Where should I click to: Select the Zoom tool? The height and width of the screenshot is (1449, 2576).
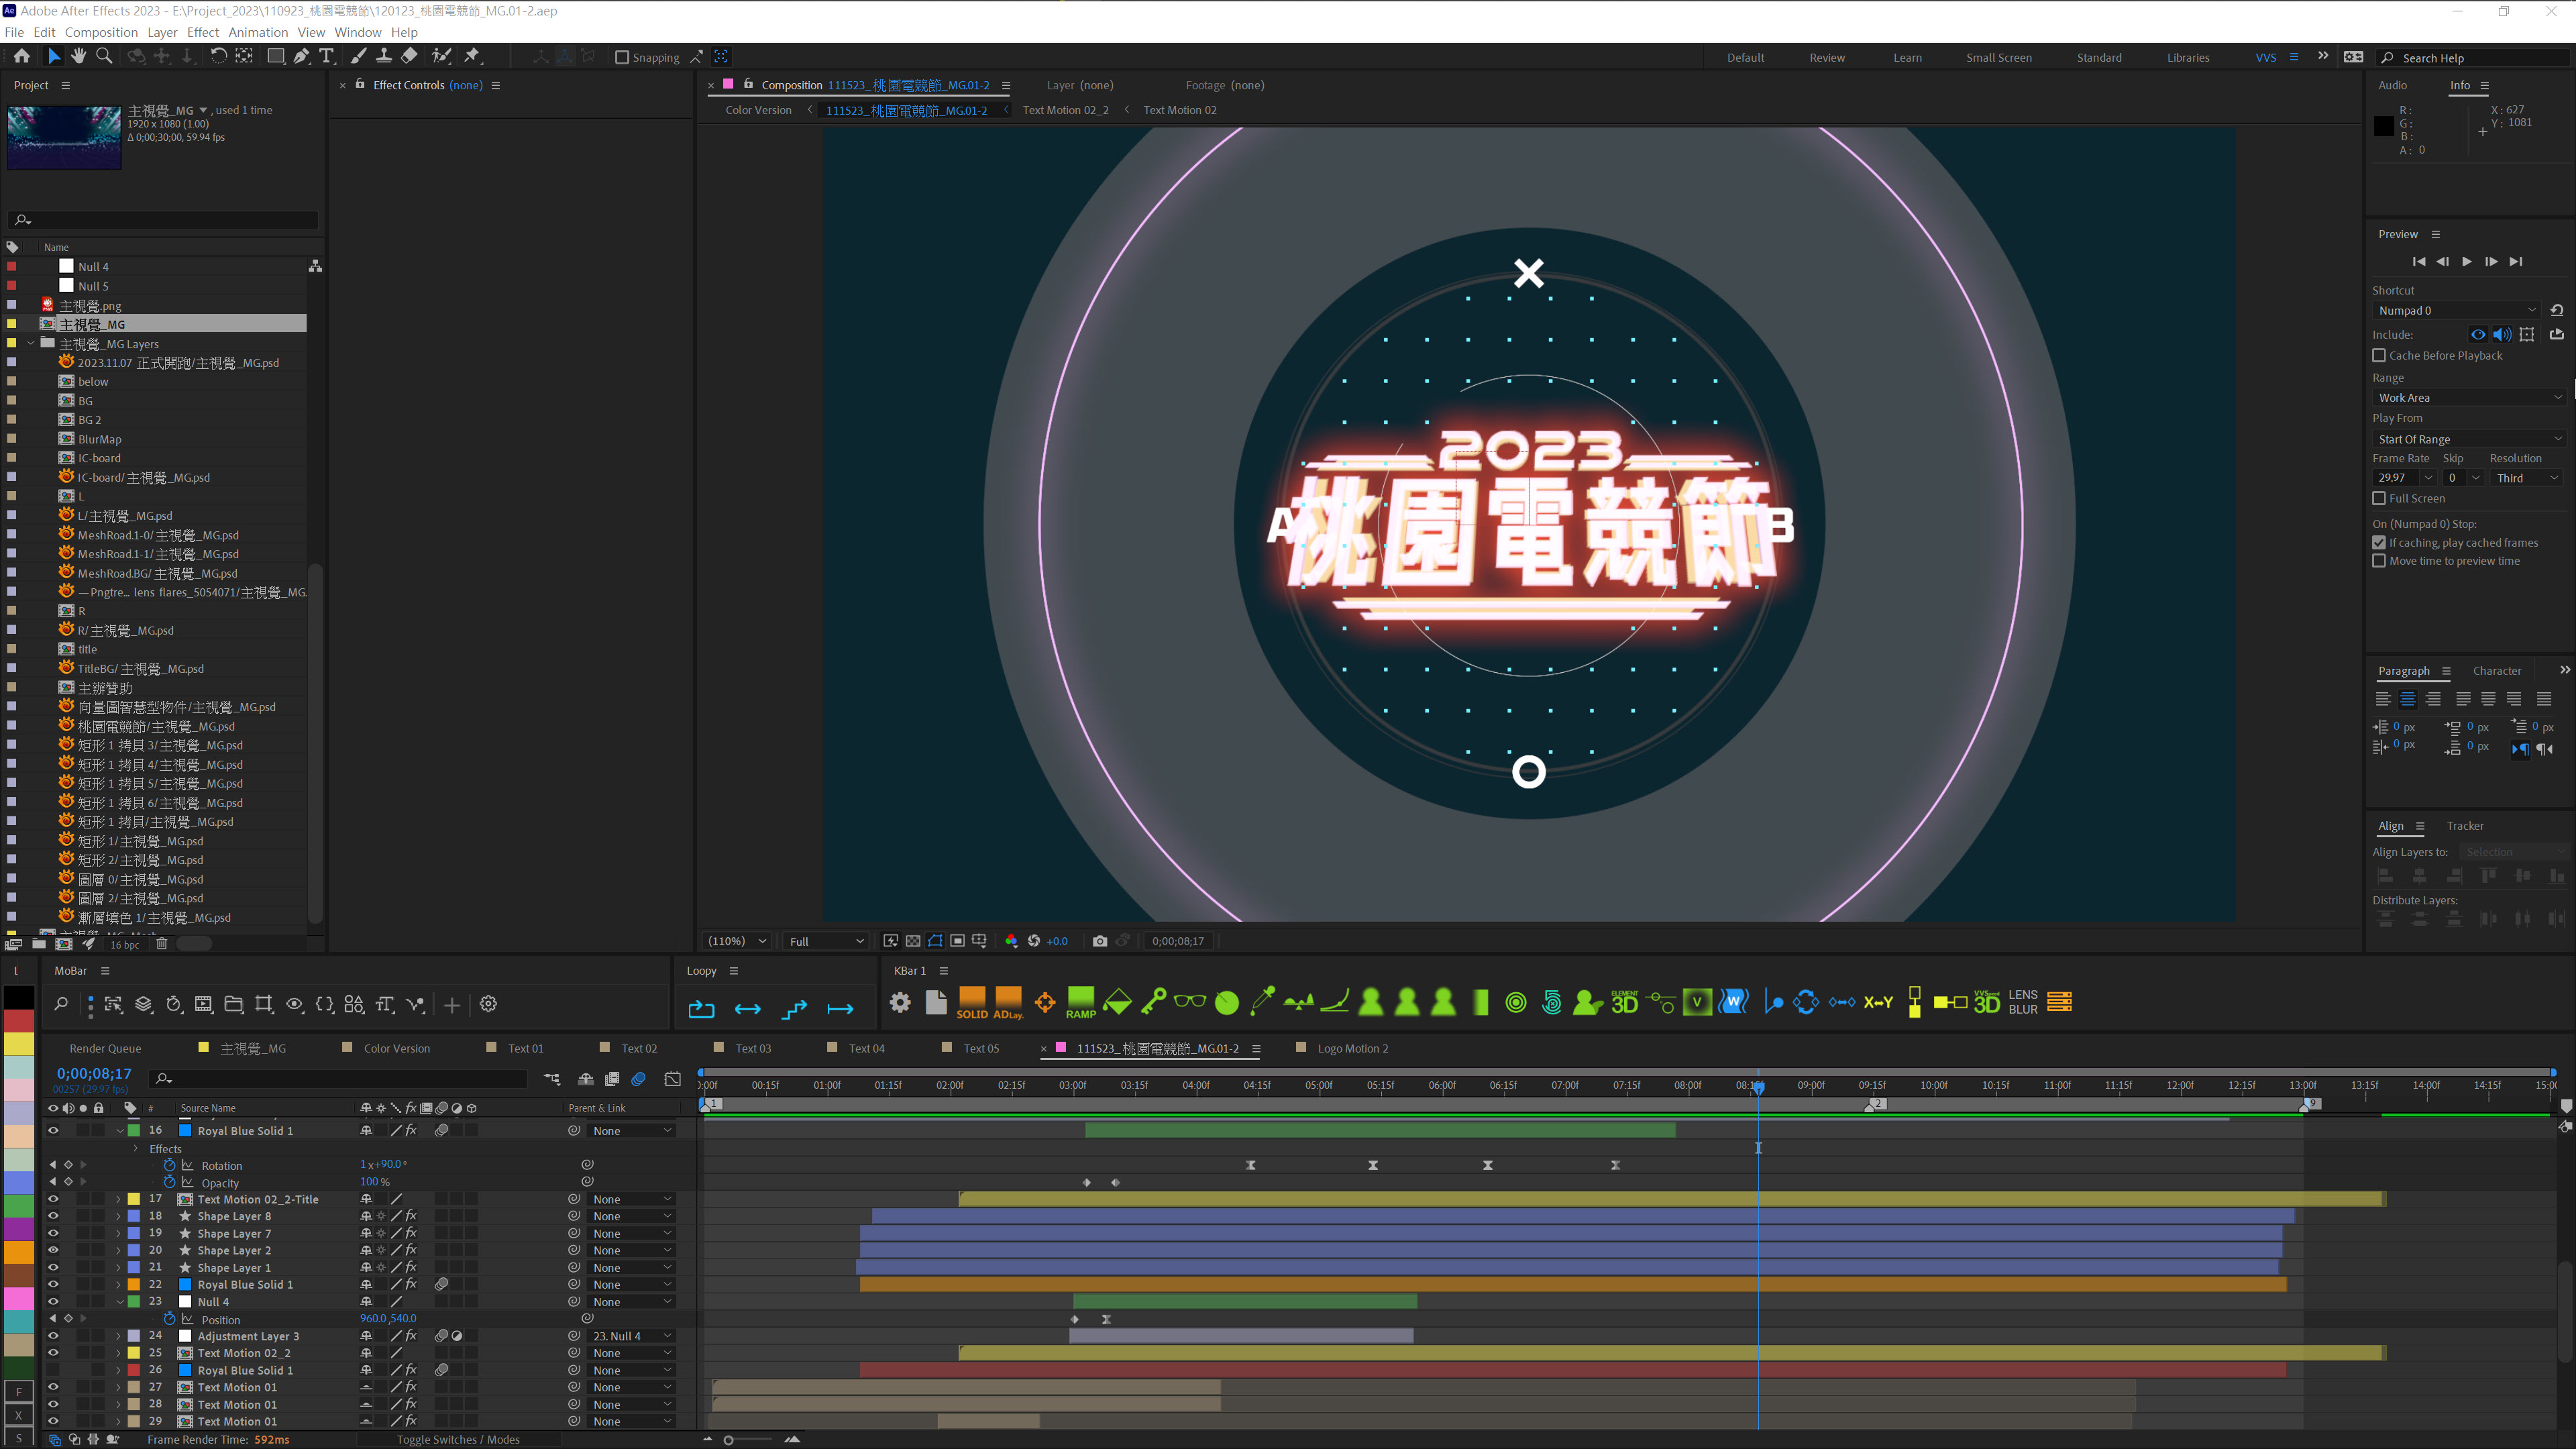(x=104, y=57)
